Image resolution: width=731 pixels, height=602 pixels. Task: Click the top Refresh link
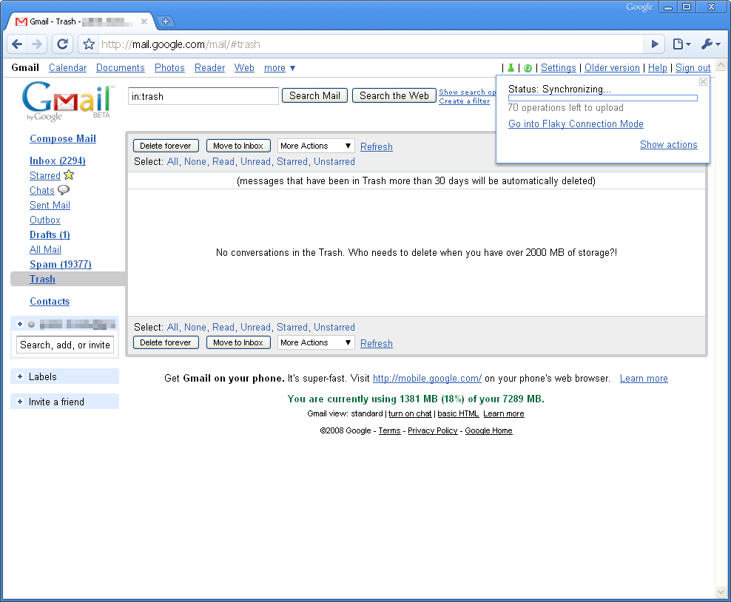[x=376, y=146]
